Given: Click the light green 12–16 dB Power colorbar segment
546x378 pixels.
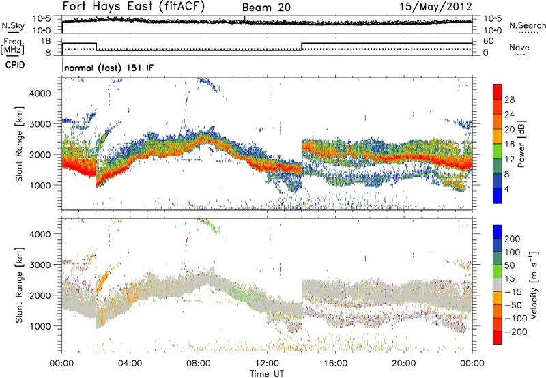Looking at the screenshot, I should click(x=498, y=151).
